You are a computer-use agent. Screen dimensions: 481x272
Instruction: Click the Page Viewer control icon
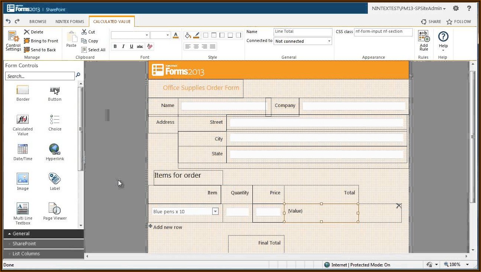point(55,209)
